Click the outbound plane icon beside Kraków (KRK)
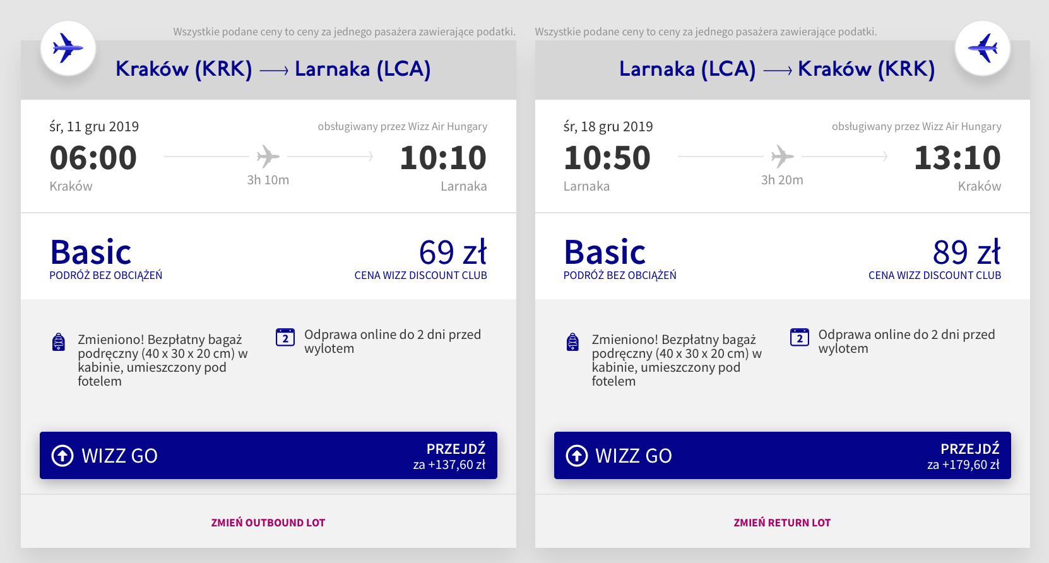 click(x=68, y=48)
